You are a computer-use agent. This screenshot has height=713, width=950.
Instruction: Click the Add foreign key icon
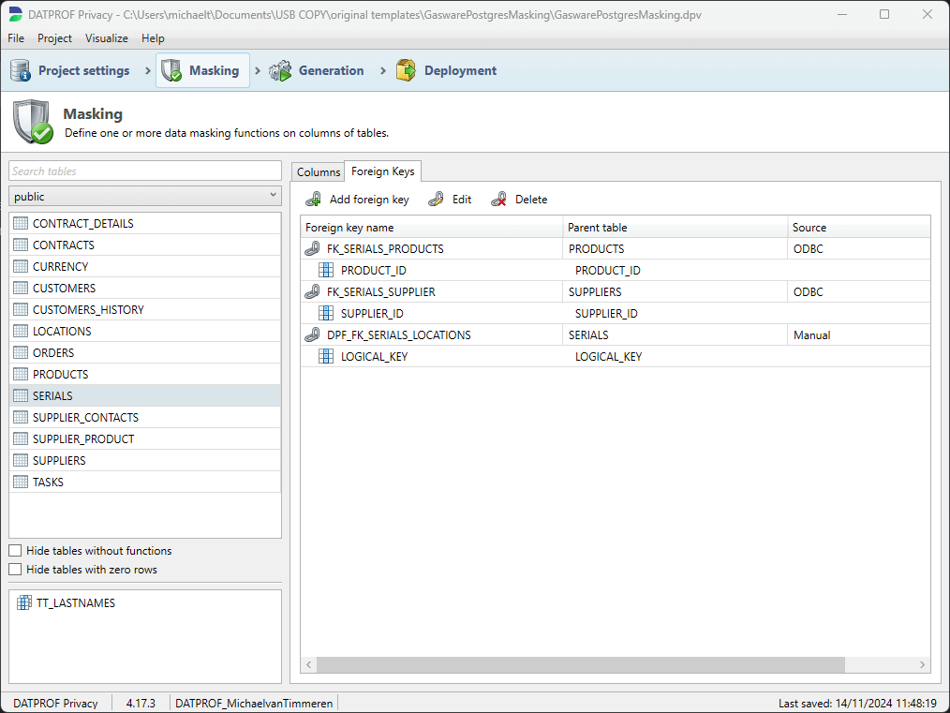[x=314, y=200]
